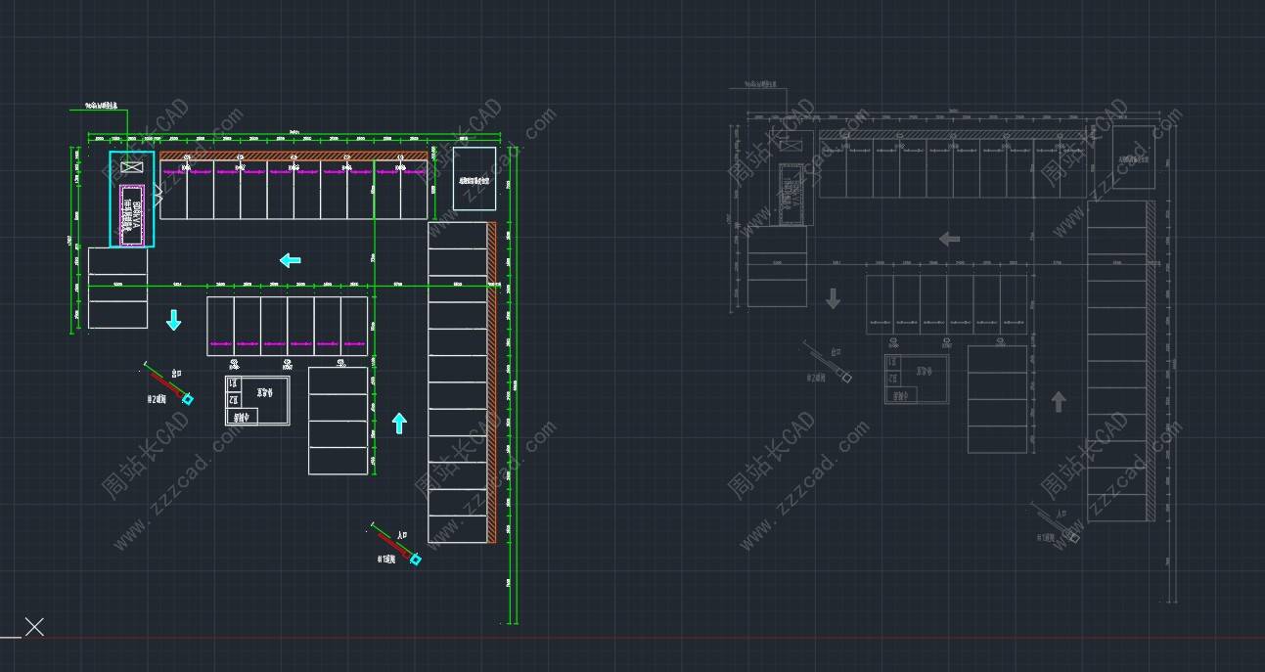Click the gray left arrow in right drawing
Image resolution: width=1265 pixels, height=672 pixels.
pos(949,239)
